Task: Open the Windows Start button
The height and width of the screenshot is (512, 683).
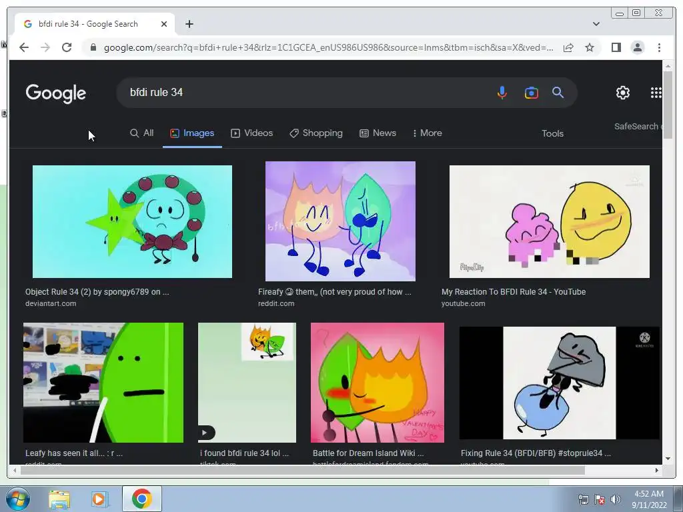Action: (18, 499)
